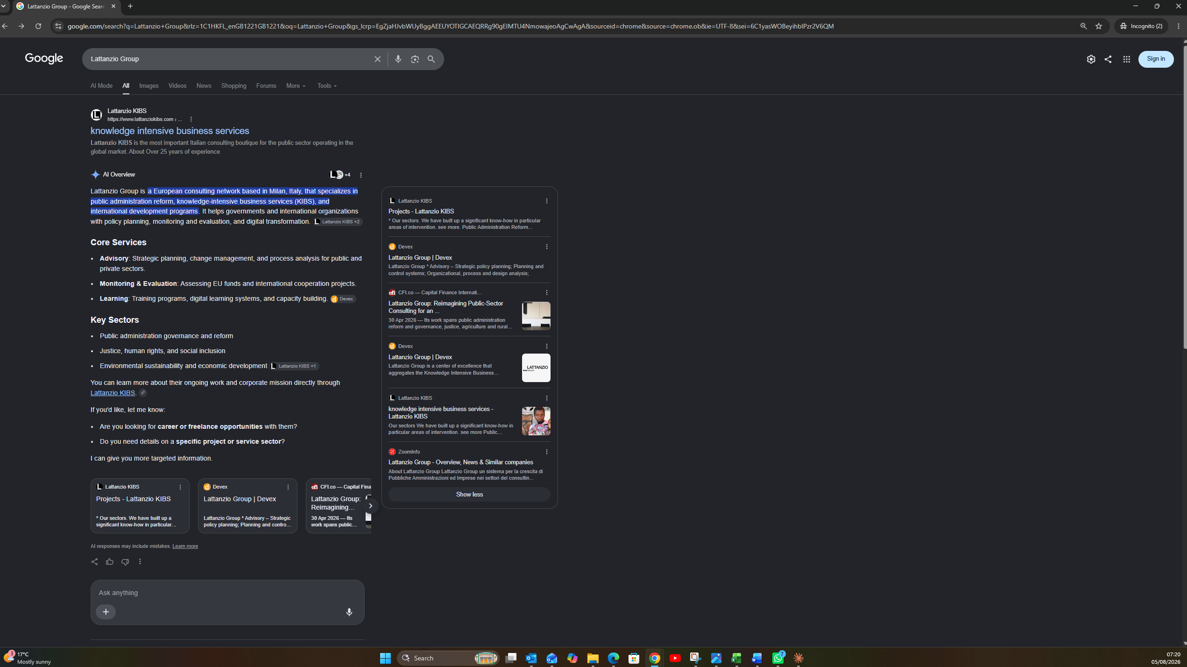Bookmark this tab with star icon
The image size is (1187, 667).
pyautogui.click(x=1099, y=26)
